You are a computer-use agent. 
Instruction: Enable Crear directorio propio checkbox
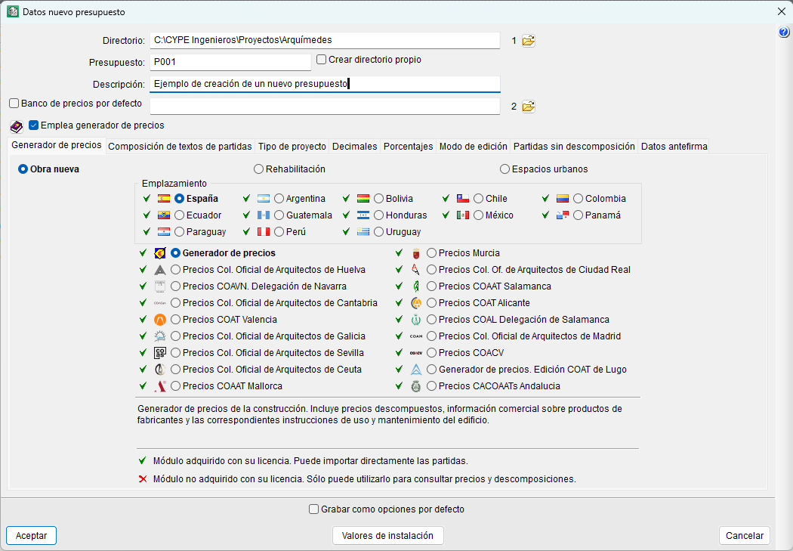(321, 60)
